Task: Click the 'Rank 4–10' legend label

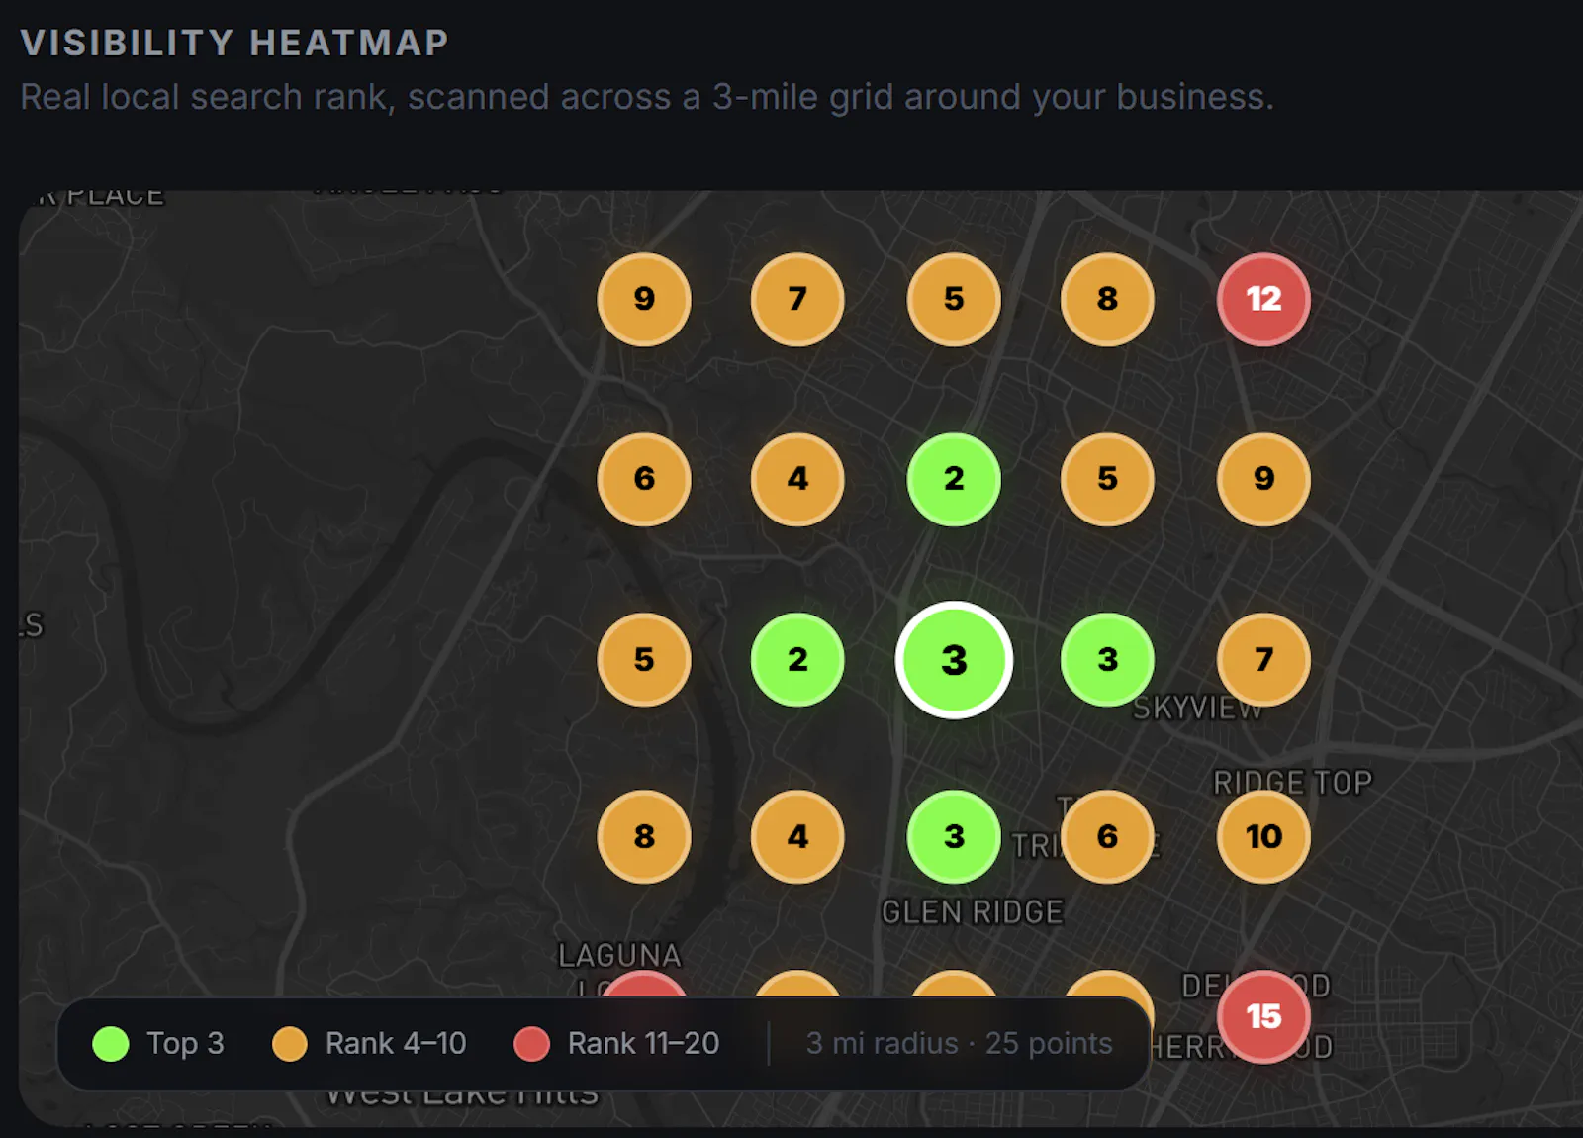Action: 396,1043
